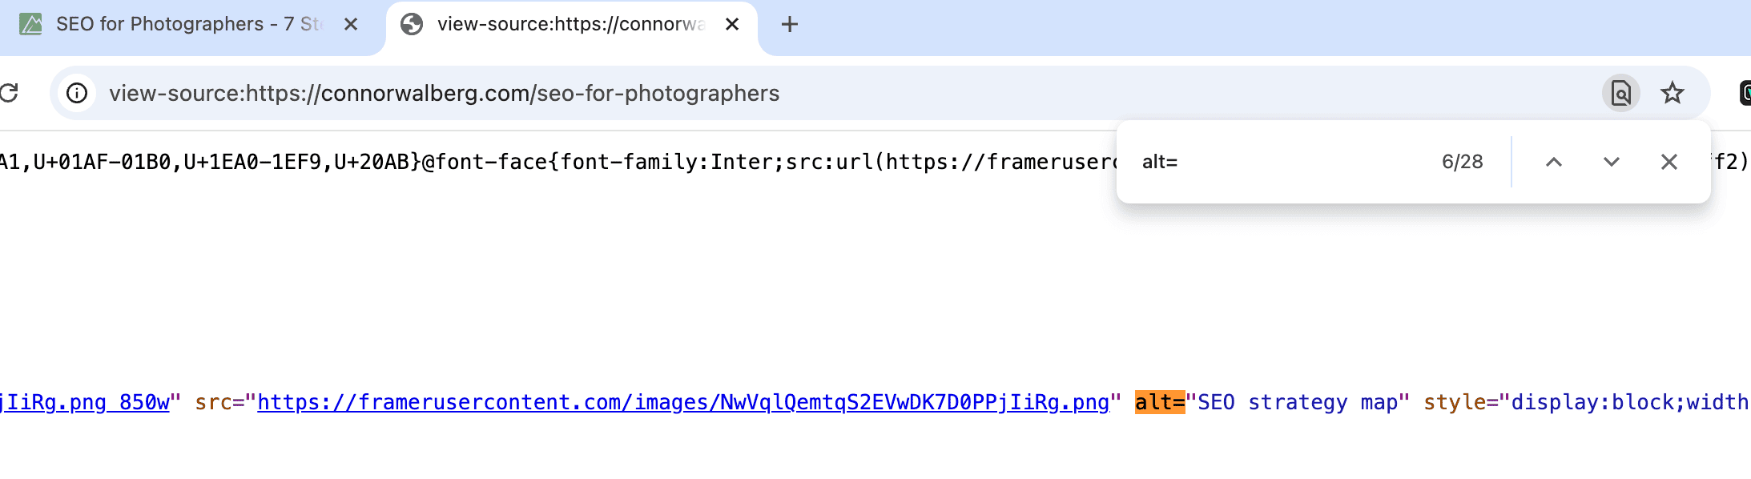Viewport: 1751px width, 479px height.
Task: Close the SEO for Photographers tab
Action: tap(351, 24)
